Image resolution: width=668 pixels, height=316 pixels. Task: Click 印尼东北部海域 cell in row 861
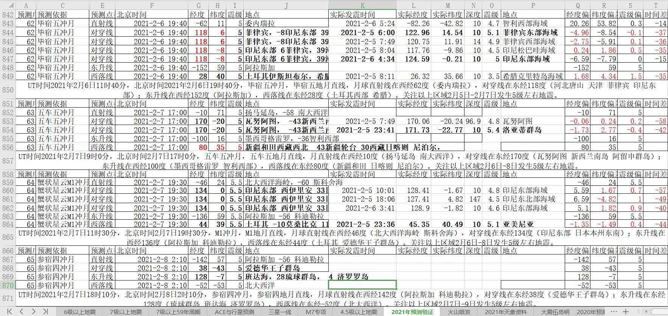coord(533,199)
